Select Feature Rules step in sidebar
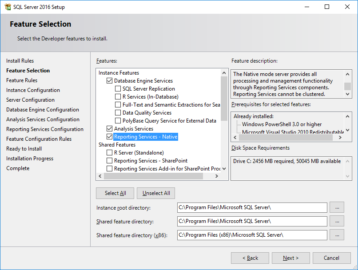Viewport: 358px width, 270px height. coord(22,80)
